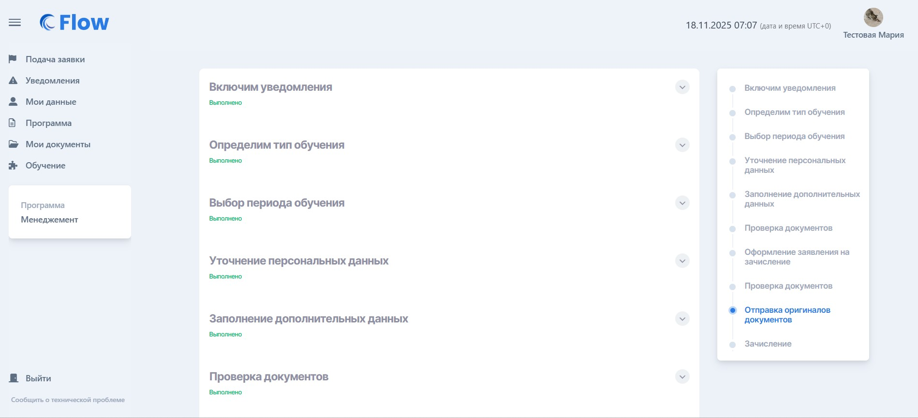The image size is (918, 418).
Task: Click the person icon beside Мои данные
Action: pyautogui.click(x=13, y=102)
